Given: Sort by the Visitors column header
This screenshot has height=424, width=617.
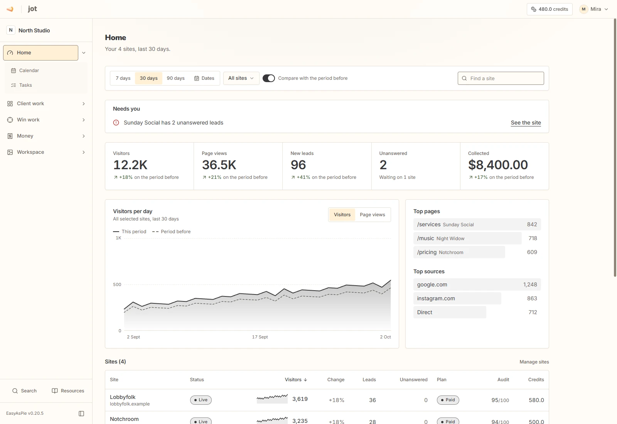Looking at the screenshot, I should coord(296,380).
